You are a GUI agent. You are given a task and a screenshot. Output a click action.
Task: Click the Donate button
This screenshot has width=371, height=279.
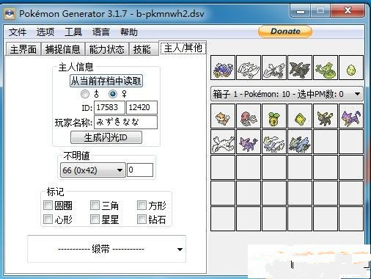coord(285,32)
